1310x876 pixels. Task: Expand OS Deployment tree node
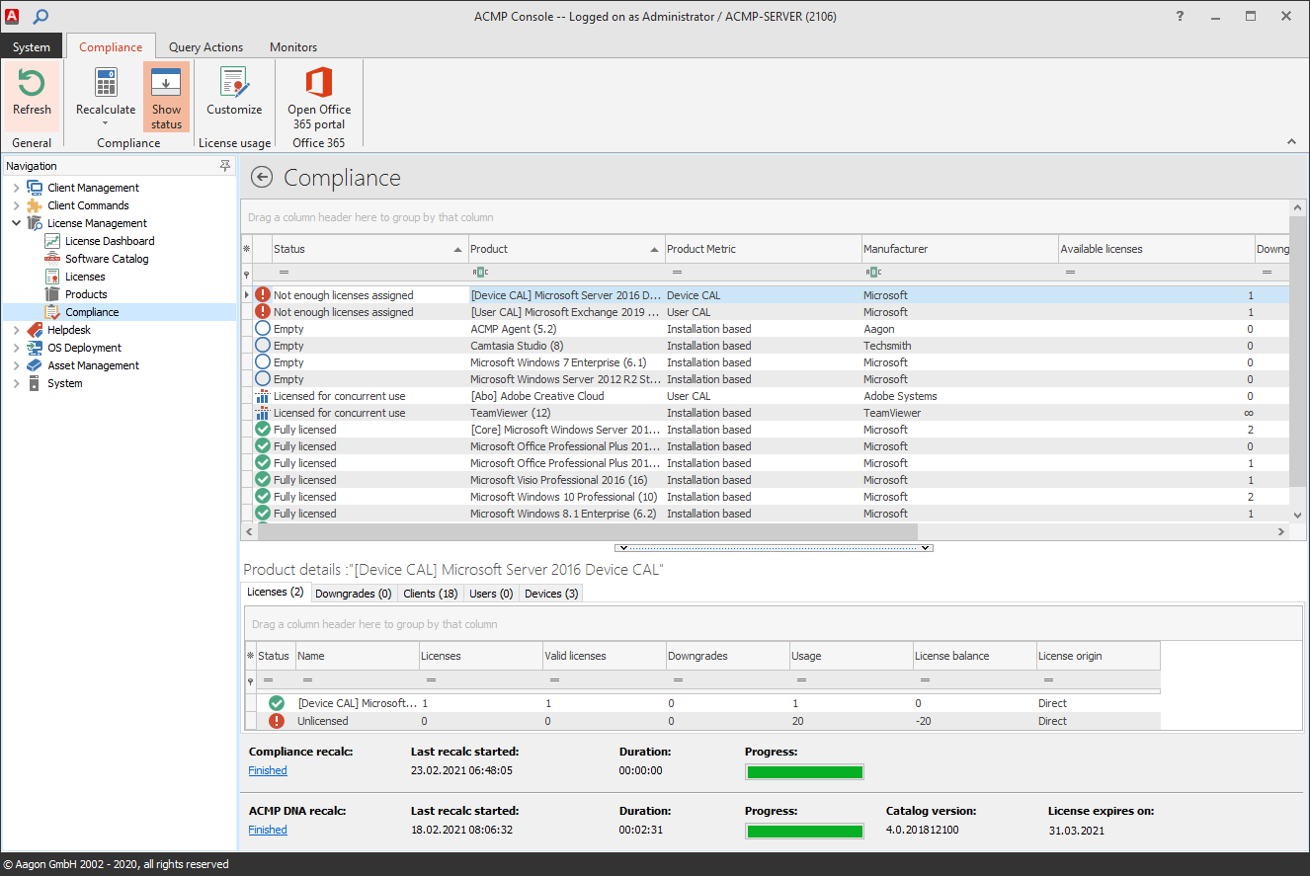pos(16,348)
